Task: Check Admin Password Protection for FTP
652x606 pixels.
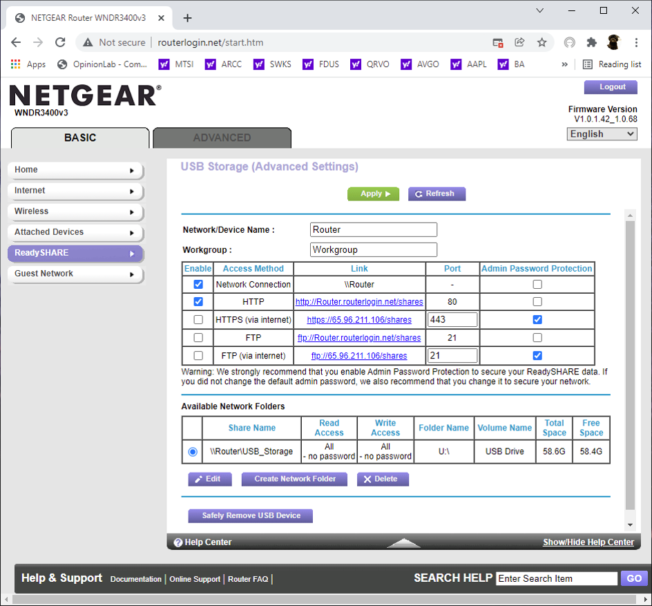Action: (x=537, y=338)
